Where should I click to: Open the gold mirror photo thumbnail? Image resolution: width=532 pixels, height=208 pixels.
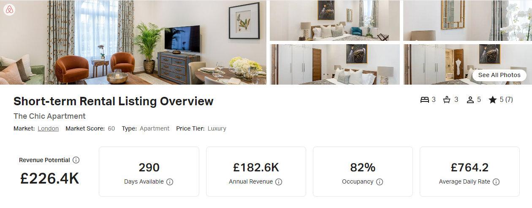coord(467,20)
